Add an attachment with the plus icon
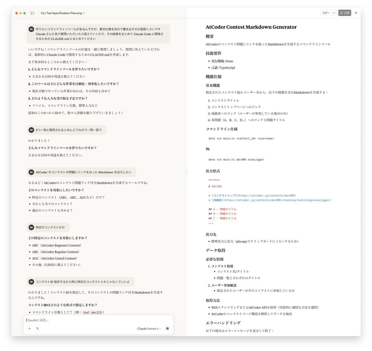 click(29, 328)
